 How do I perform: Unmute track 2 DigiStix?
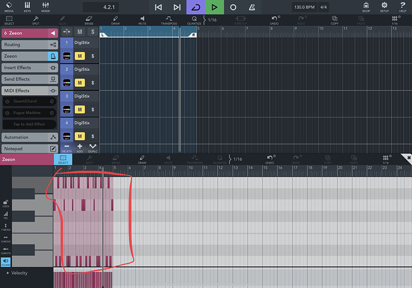click(80, 83)
